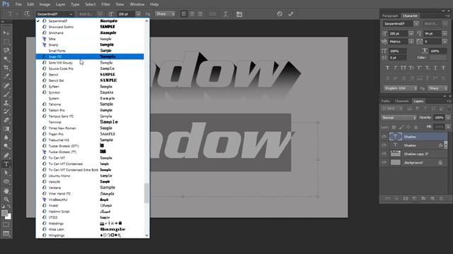Select the Eraser tool

pyautogui.click(x=6, y=120)
